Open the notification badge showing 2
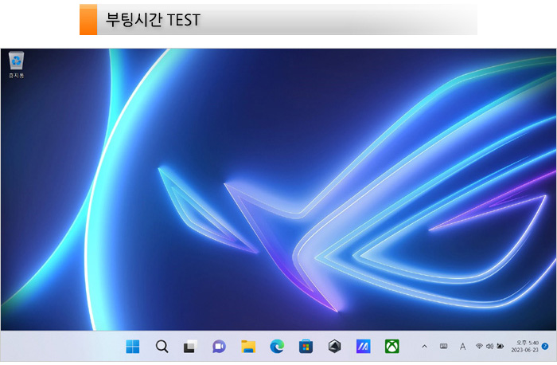557x365 pixels. point(545,346)
